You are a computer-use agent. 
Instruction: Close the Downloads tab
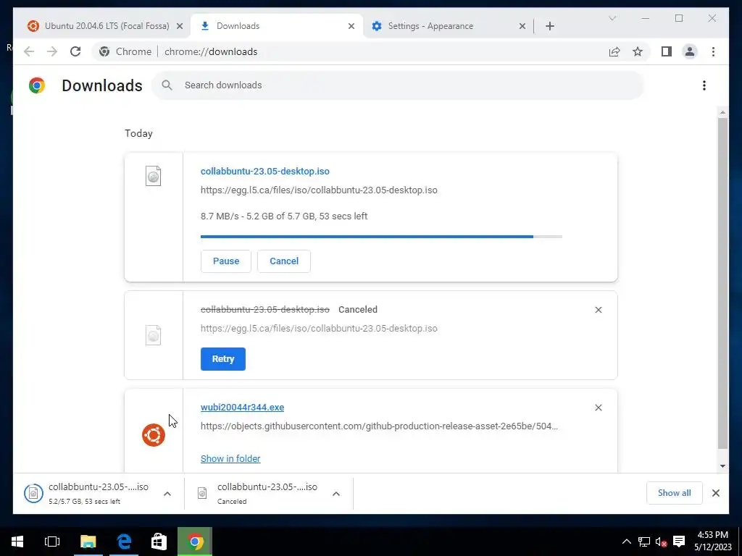click(351, 26)
